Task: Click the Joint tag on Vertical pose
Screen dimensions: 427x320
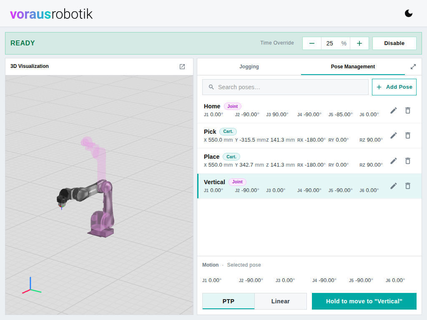Action: 237,182
